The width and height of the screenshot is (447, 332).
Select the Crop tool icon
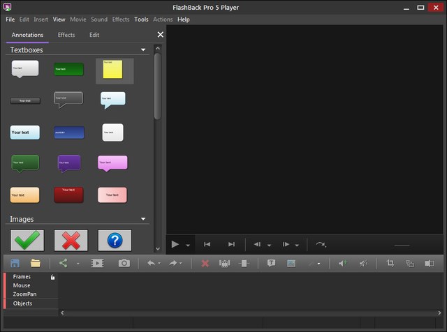click(390, 263)
